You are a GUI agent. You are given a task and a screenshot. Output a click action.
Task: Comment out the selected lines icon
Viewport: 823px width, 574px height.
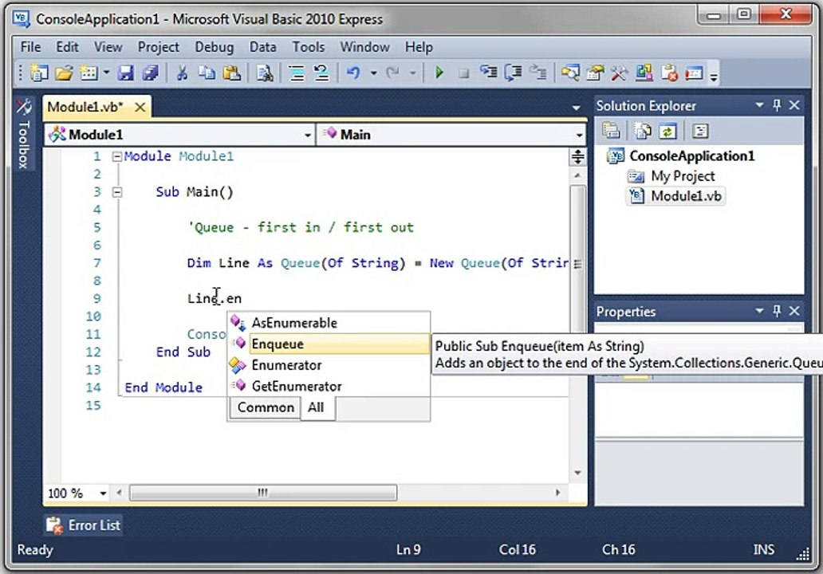coord(297,73)
